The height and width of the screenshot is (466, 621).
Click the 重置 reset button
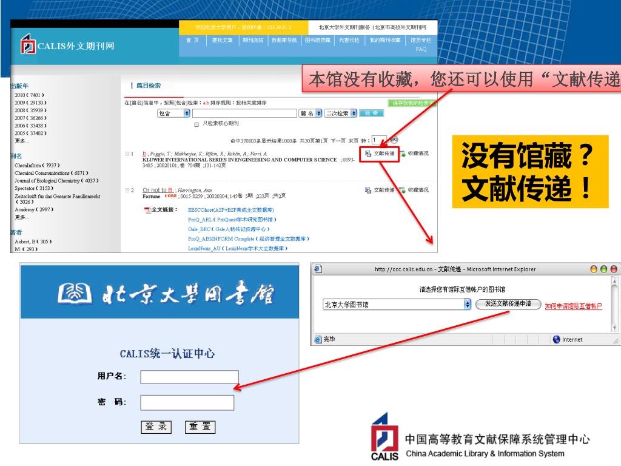click(x=200, y=427)
